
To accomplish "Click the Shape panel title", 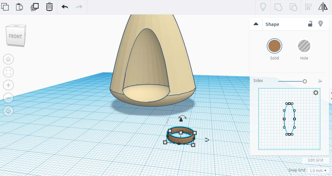I will (272, 24).
